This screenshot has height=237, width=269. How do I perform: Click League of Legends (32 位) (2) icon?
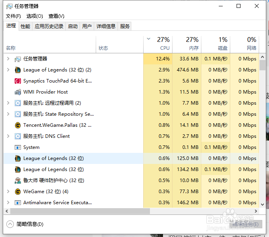pos(18,70)
